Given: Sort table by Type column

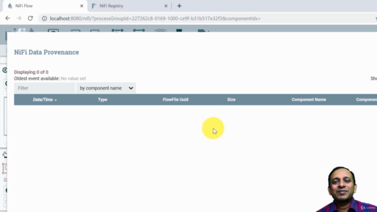Looking at the screenshot, I should pos(102,100).
